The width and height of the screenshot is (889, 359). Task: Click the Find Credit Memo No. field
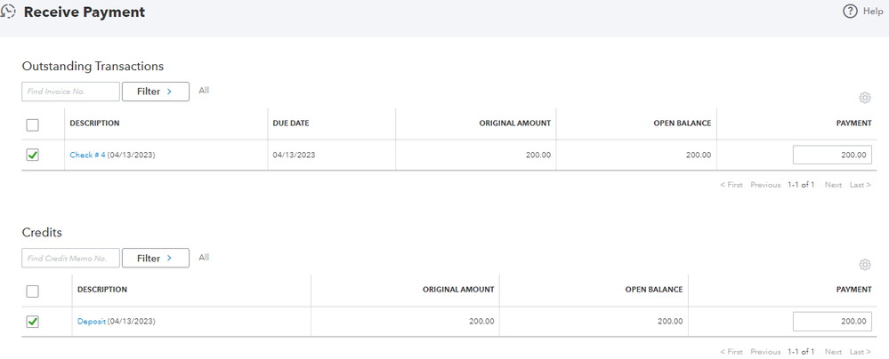(x=70, y=259)
